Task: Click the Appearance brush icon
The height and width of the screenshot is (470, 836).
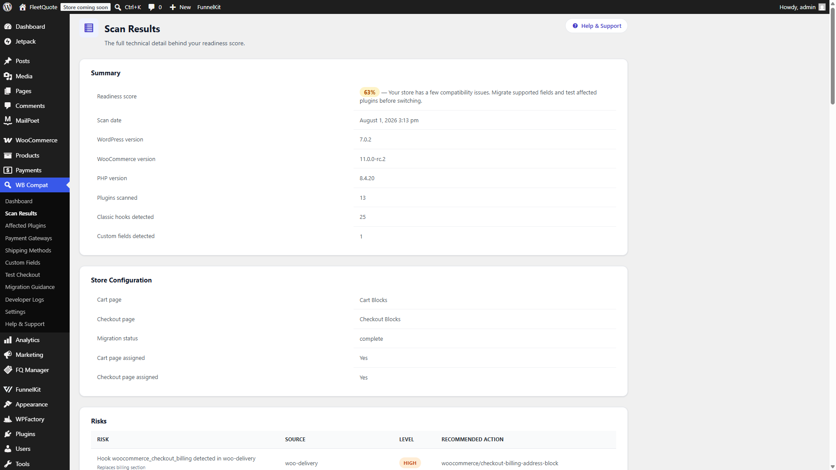Action: click(x=8, y=404)
